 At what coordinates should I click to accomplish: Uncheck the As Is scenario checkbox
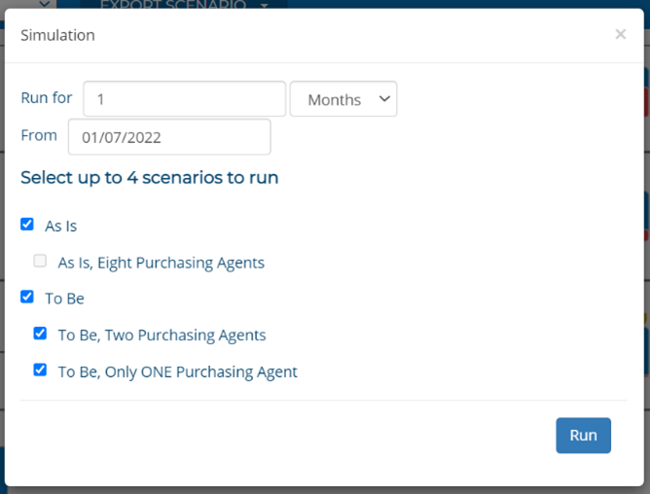pyautogui.click(x=27, y=225)
